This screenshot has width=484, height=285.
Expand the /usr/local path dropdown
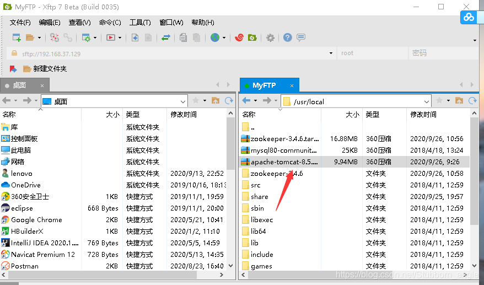tap(426, 101)
